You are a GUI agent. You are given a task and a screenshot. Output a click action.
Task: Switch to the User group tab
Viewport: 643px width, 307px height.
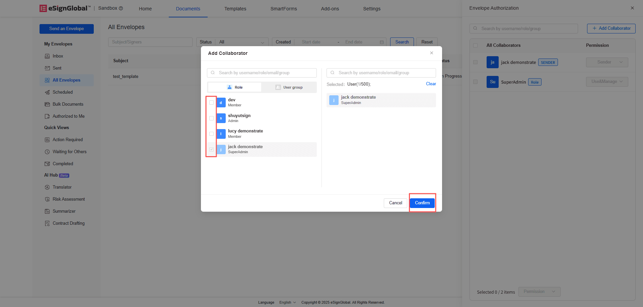(x=289, y=87)
